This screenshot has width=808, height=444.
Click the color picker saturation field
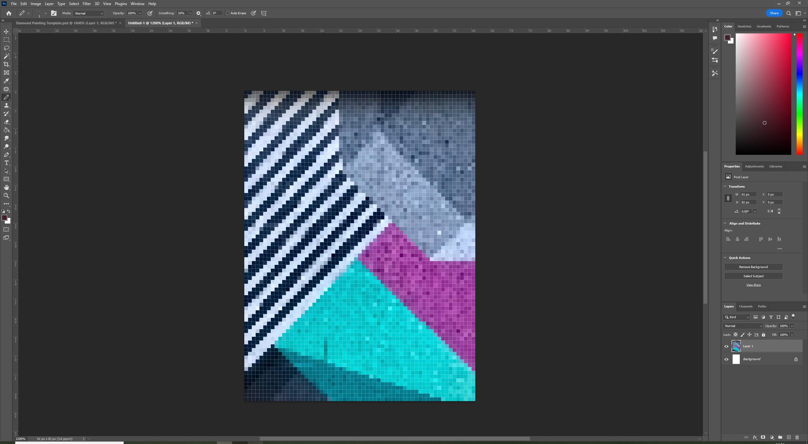point(763,94)
